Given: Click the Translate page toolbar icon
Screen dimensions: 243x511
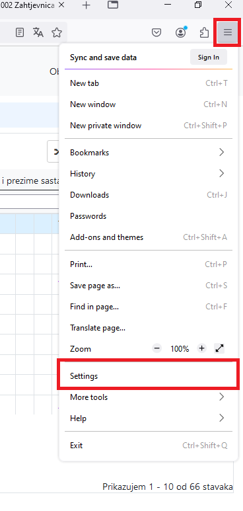Looking at the screenshot, I should pos(38,32).
